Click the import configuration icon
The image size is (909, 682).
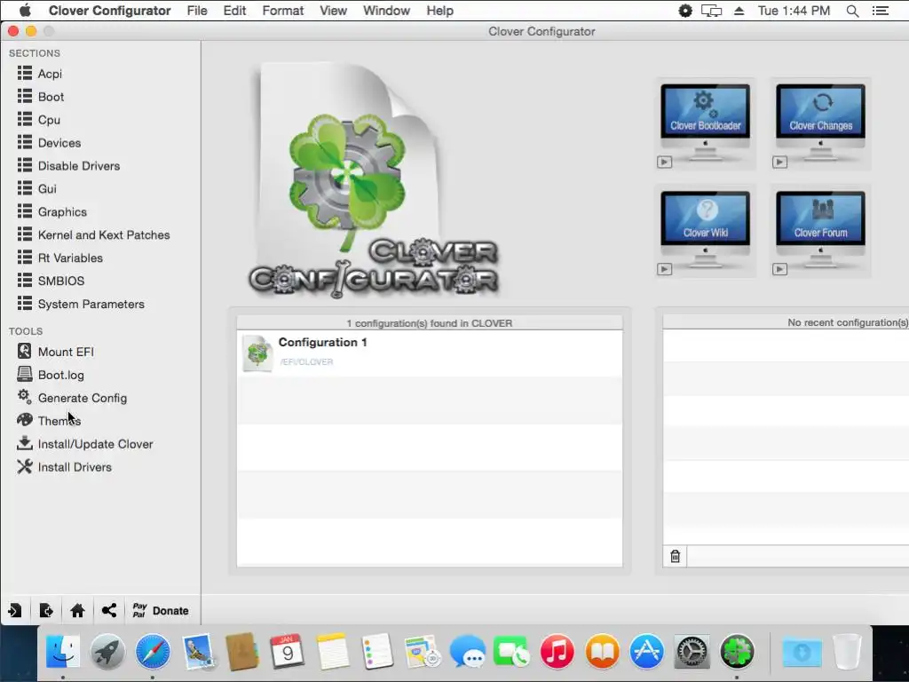[14, 610]
